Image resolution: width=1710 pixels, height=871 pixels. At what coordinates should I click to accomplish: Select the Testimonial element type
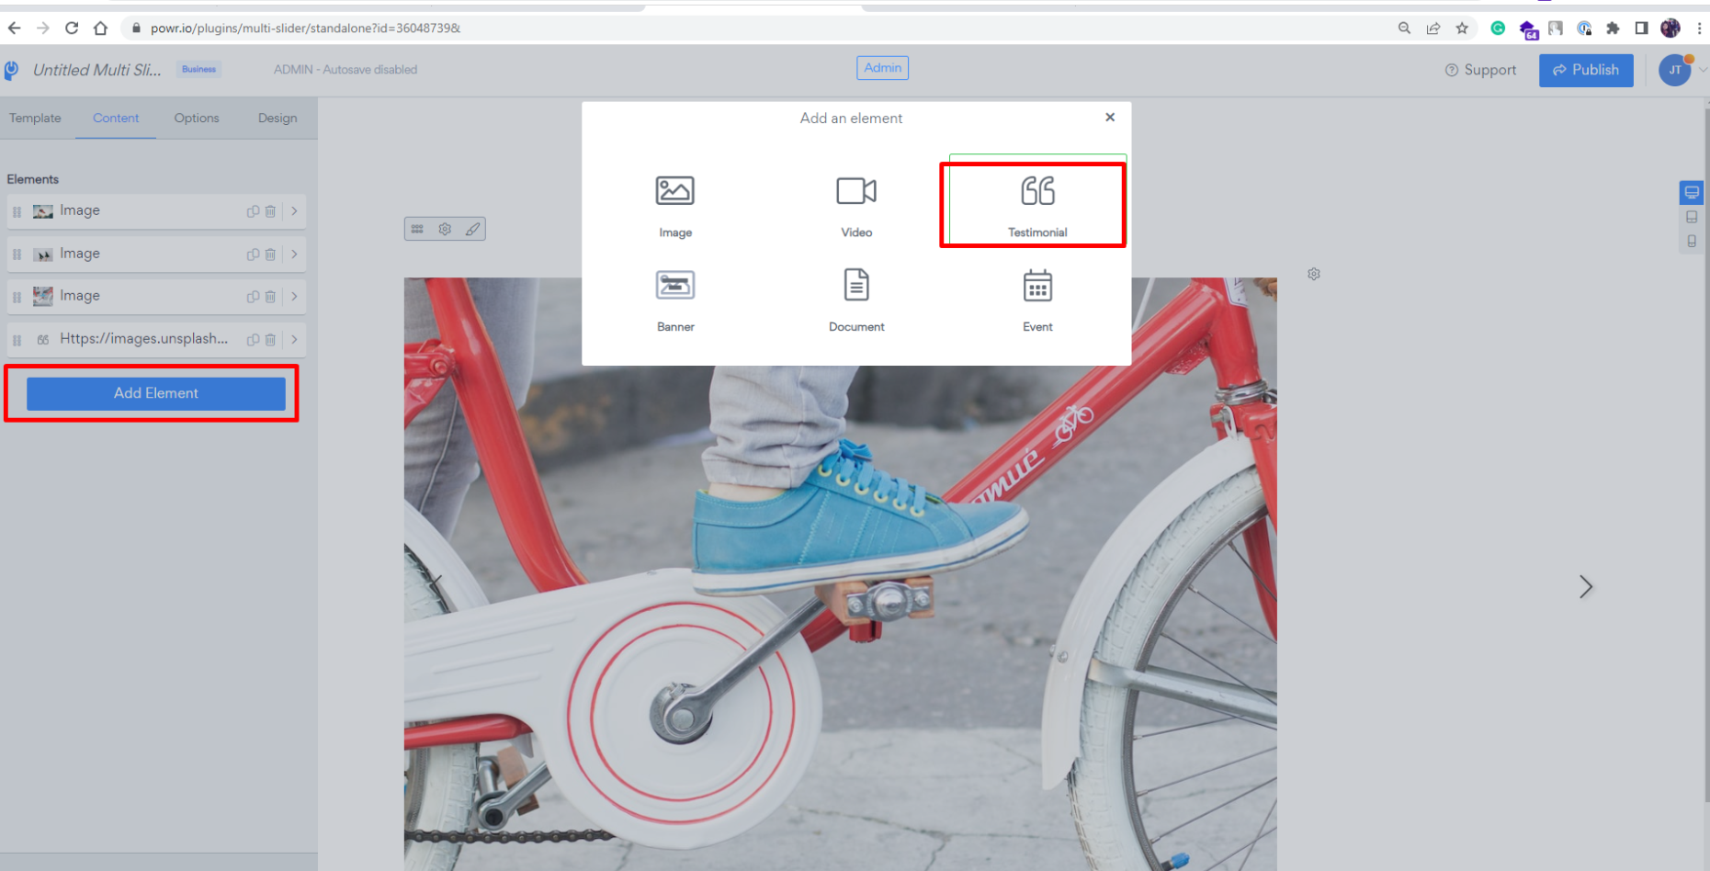tap(1037, 203)
